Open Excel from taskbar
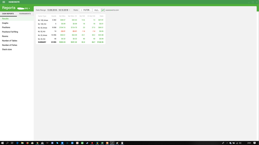This screenshot has height=145, width=259. 102,143
